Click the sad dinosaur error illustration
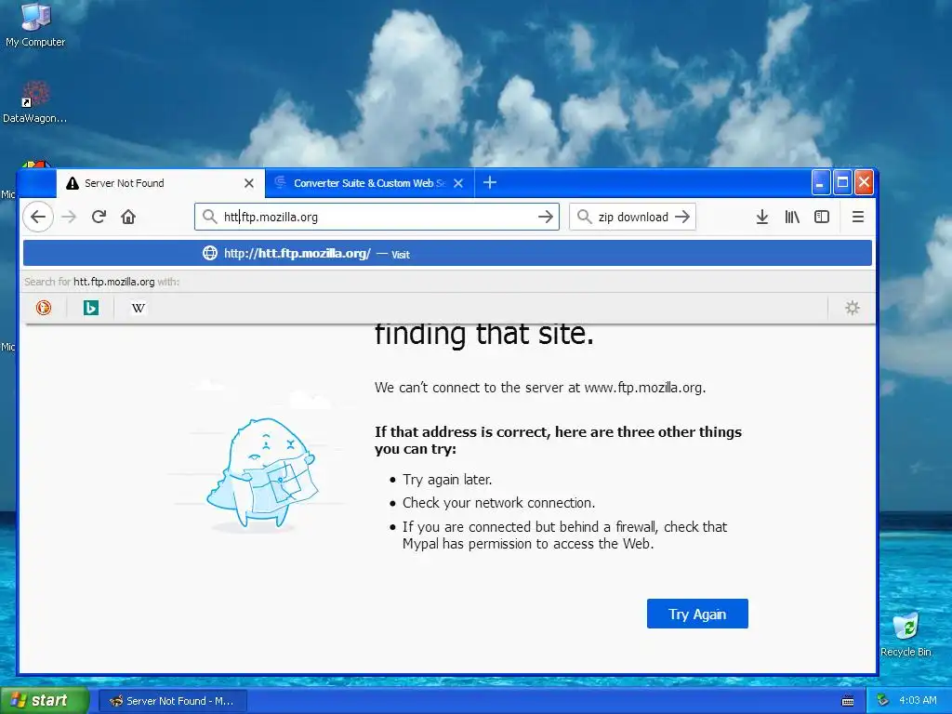This screenshot has width=952, height=714. tap(262, 473)
